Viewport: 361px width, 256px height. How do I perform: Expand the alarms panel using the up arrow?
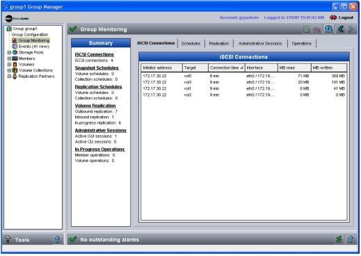(351, 239)
